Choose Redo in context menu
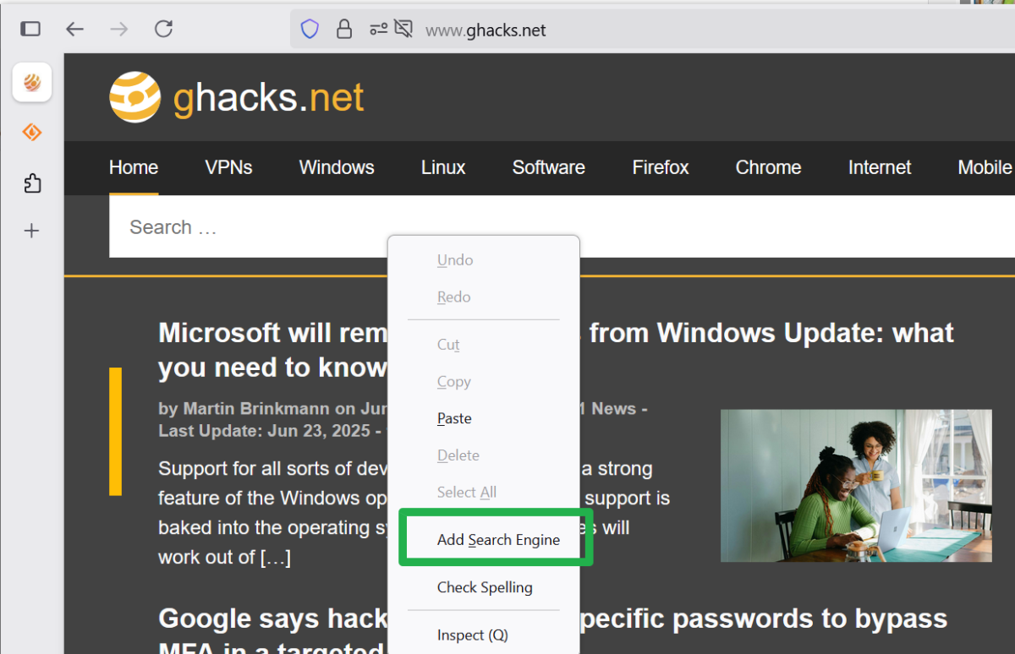Image resolution: width=1015 pixels, height=654 pixels. (x=484, y=297)
